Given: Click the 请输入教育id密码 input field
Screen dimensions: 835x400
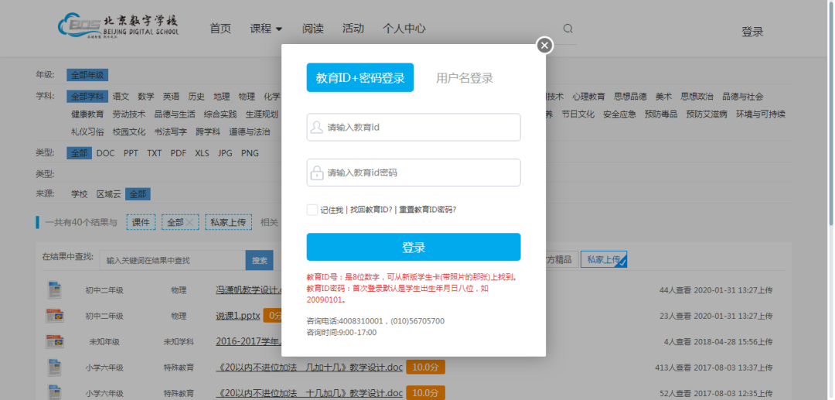Looking at the screenshot, I should 421,173.
